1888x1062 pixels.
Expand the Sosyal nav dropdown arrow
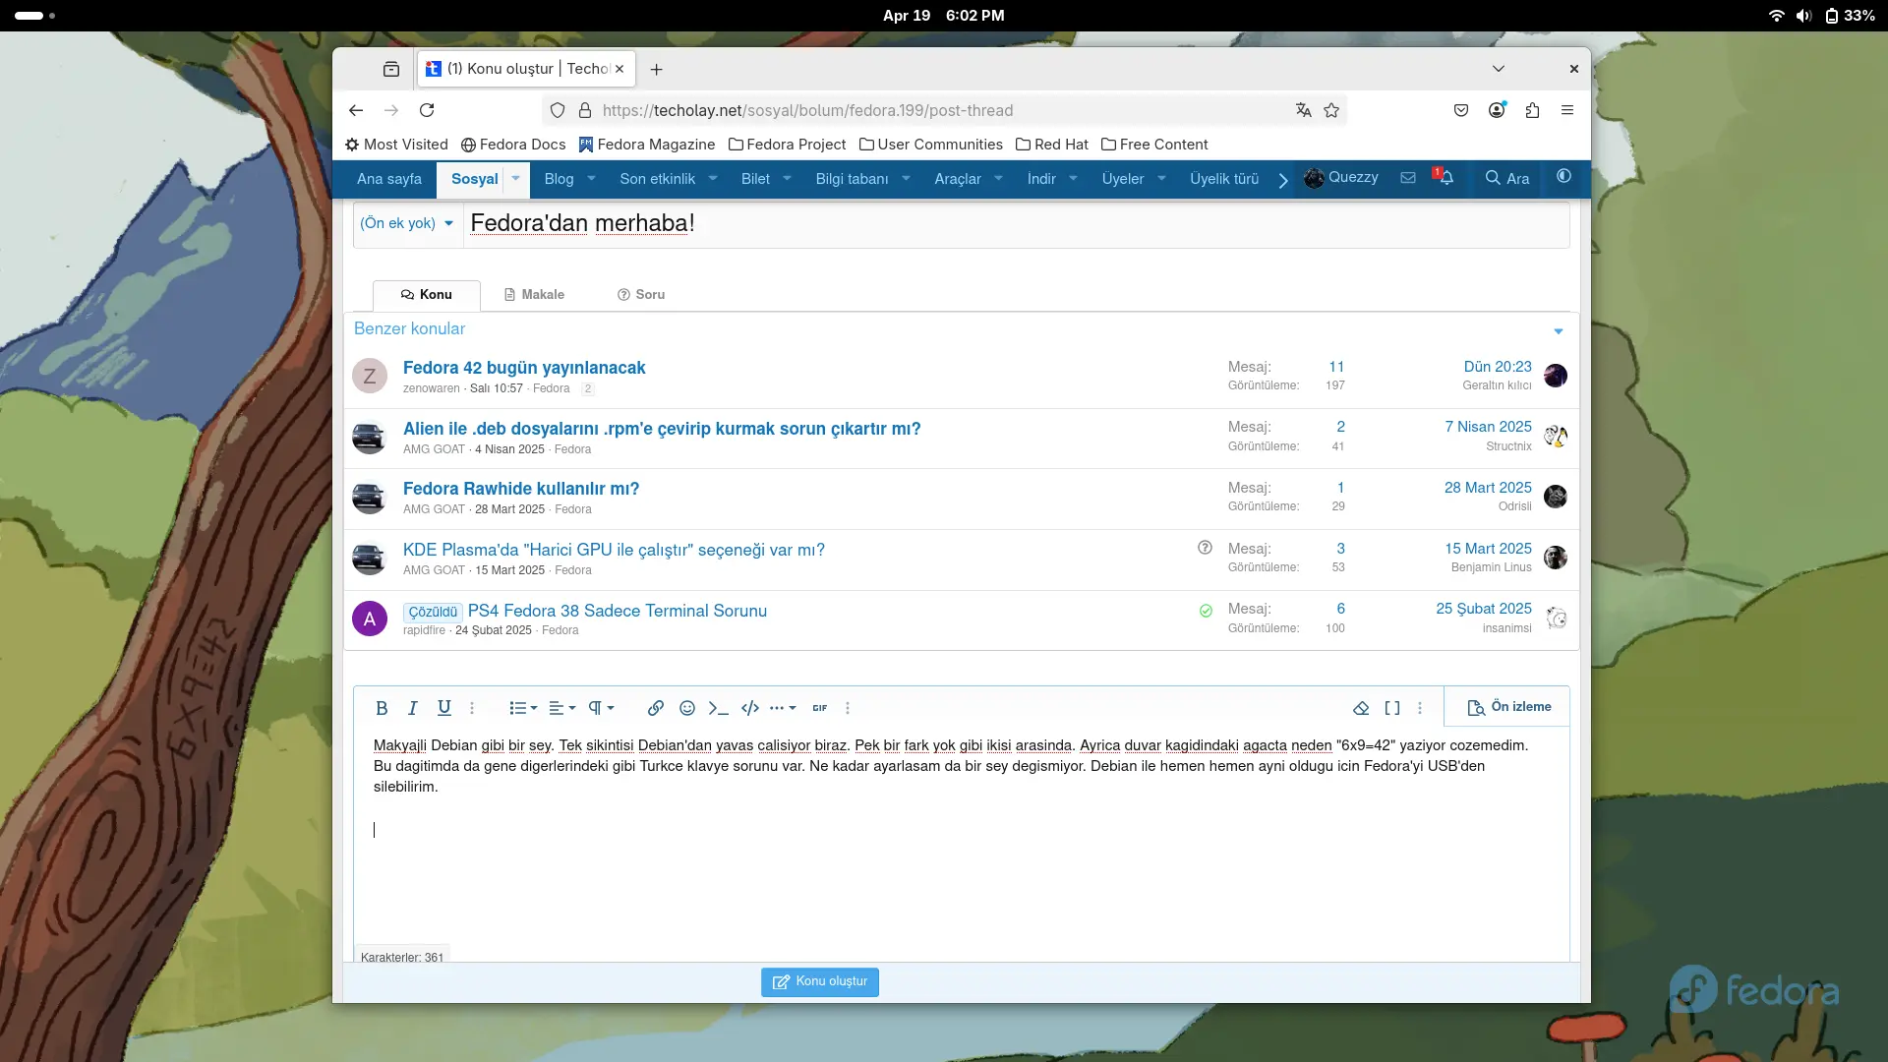point(515,179)
